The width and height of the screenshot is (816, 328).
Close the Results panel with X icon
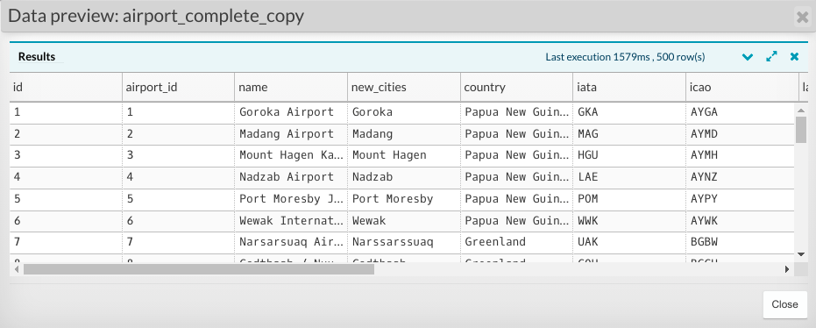(x=794, y=56)
